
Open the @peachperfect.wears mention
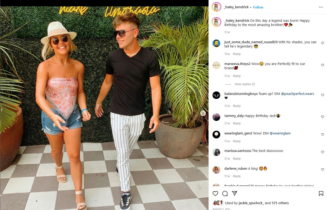[298, 94]
